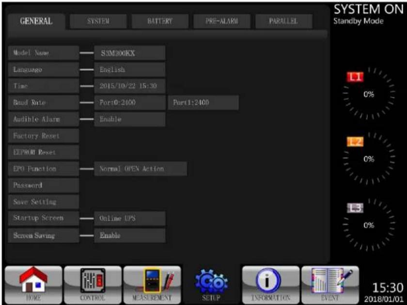
Task: Switch to the BATTERY tab
Action: [x=160, y=21]
